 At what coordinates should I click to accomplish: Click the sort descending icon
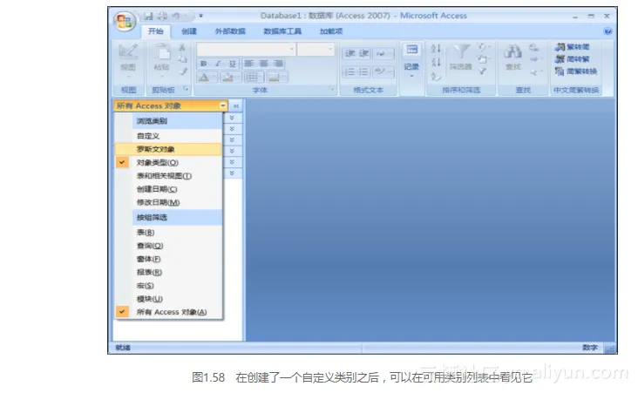[436, 62]
